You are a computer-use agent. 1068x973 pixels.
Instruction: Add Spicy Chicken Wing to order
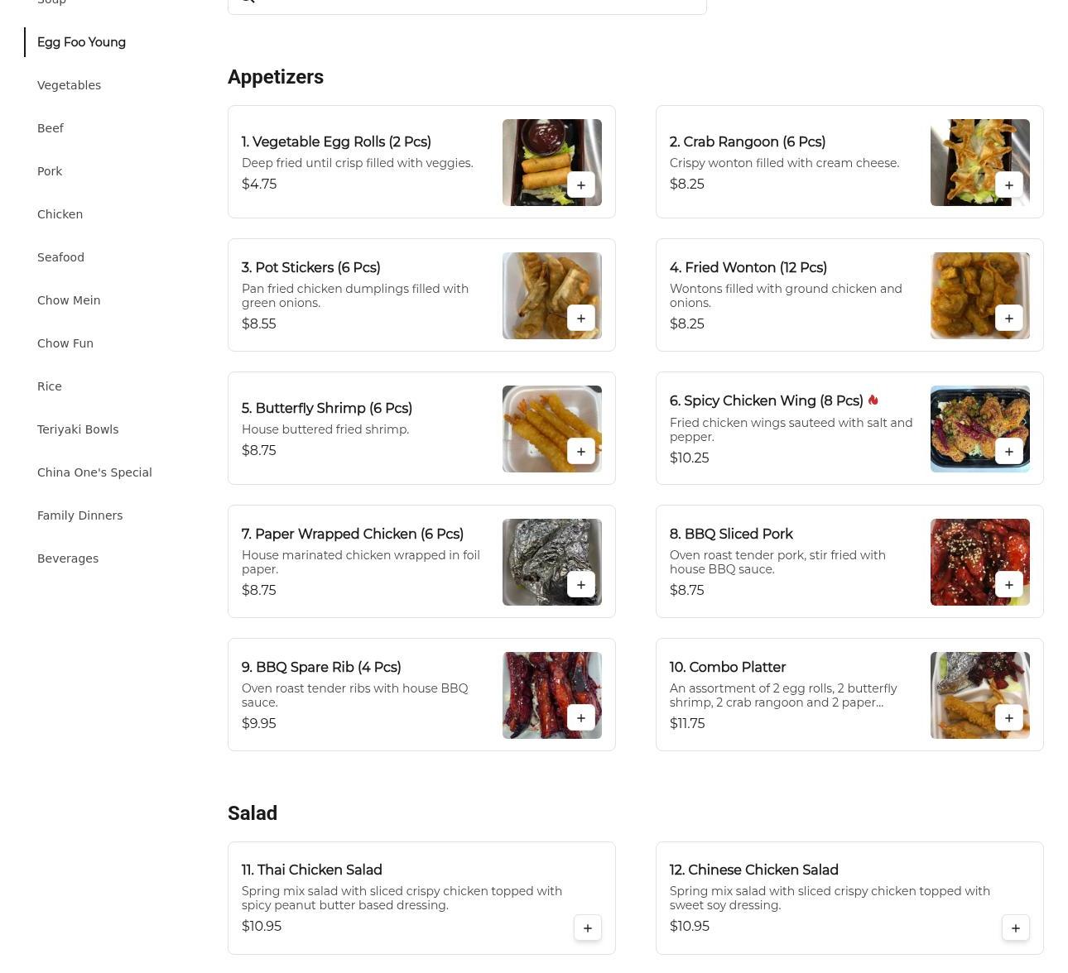pyautogui.click(x=1008, y=452)
